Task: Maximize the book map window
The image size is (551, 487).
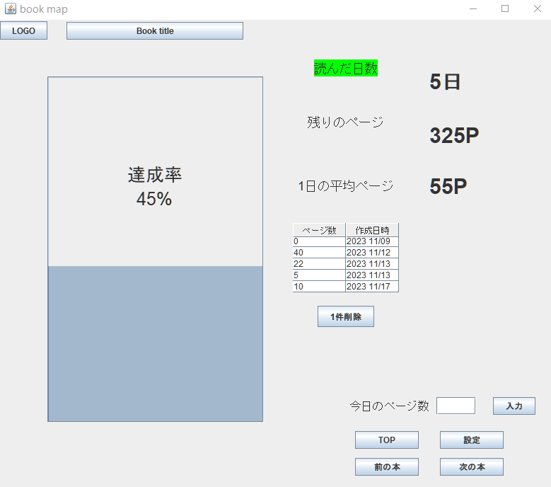Action: (505, 8)
